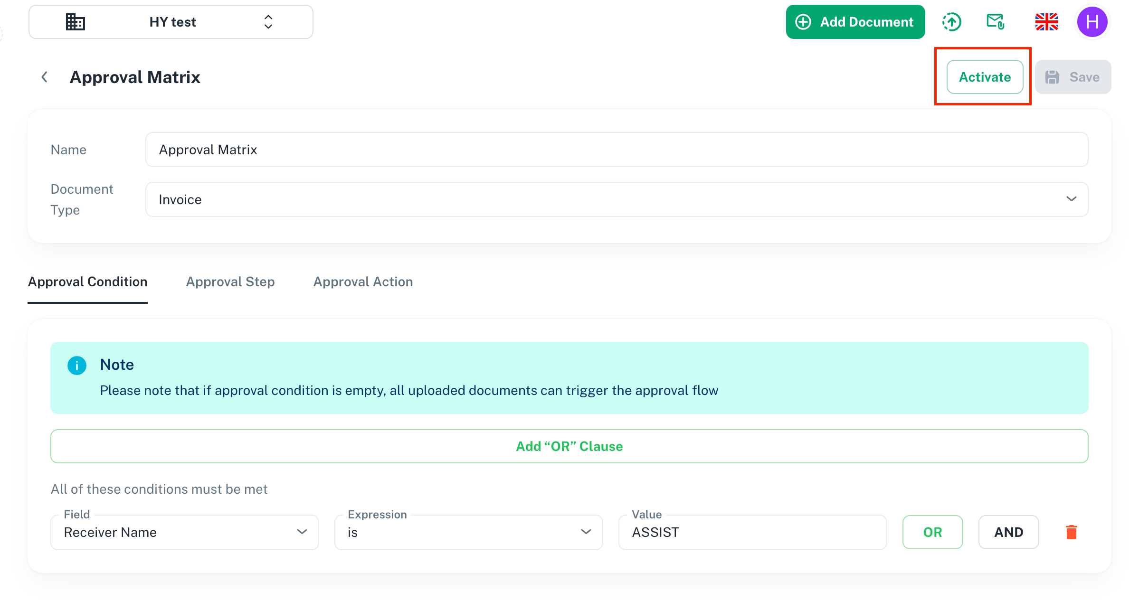Click "All of these conditions must be met" text
1139x601 pixels.
click(x=159, y=489)
